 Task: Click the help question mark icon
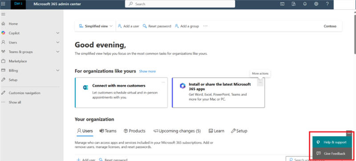tap(327, 4)
